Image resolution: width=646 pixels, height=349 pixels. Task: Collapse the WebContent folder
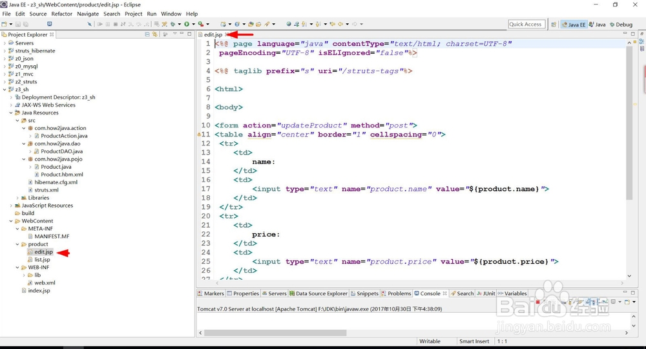pos(11,221)
